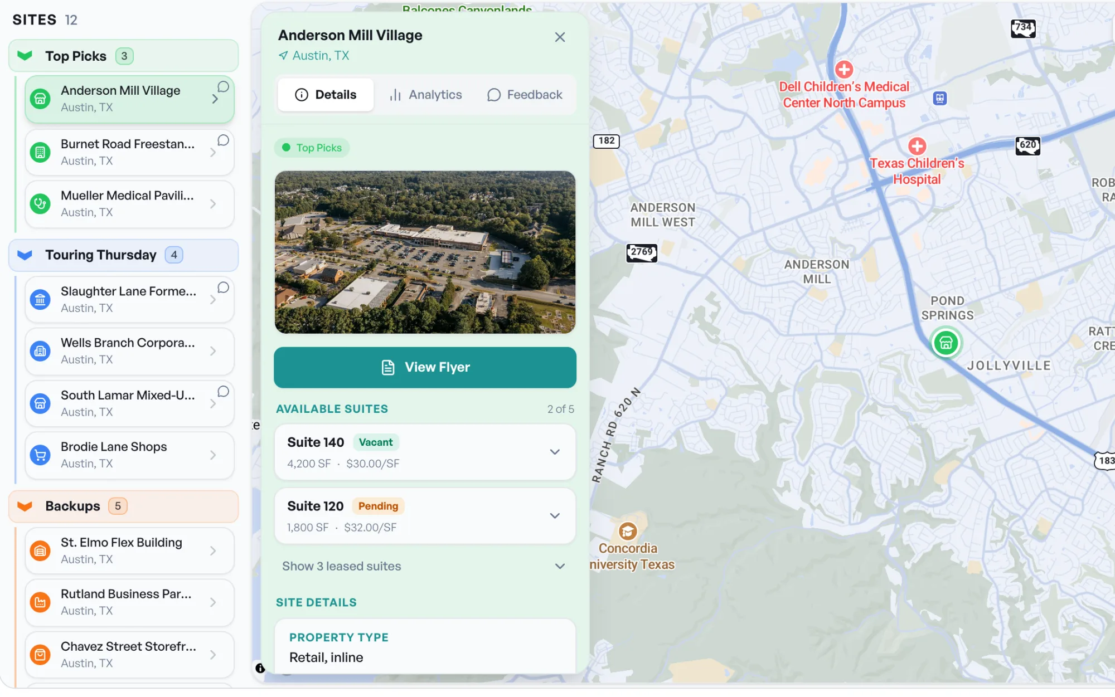Click '2 of 5' suites count
The height and width of the screenshot is (697, 1115).
pos(560,410)
